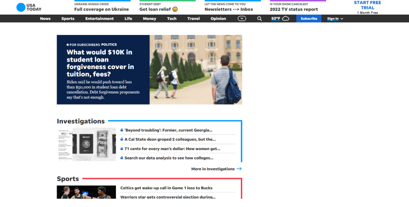Click lock icon beside Search our data story
The width and height of the screenshot is (409, 207).
coord(122,157)
